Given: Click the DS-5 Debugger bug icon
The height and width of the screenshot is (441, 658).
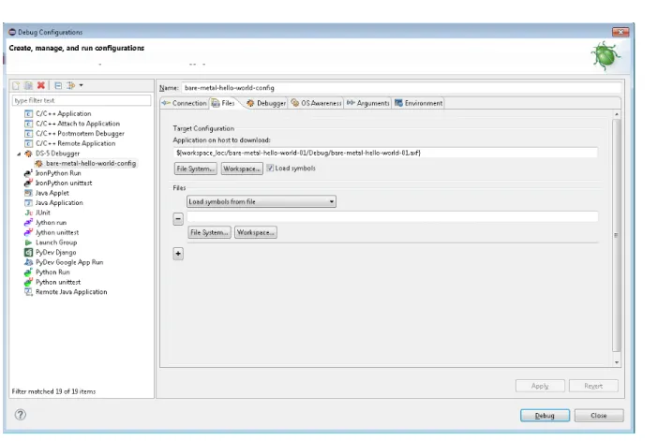Looking at the screenshot, I should click(x=28, y=154).
